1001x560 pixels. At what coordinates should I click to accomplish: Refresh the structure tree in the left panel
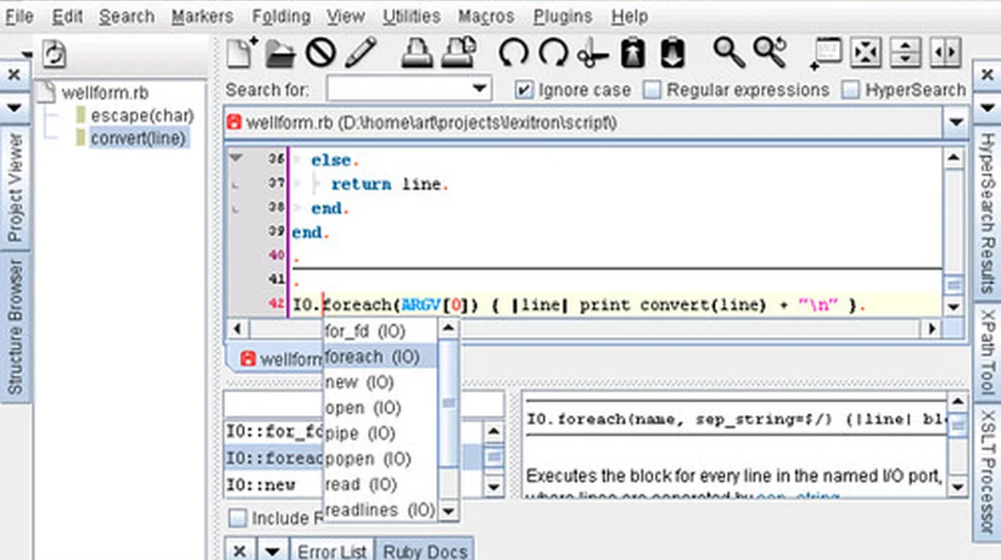[54, 53]
